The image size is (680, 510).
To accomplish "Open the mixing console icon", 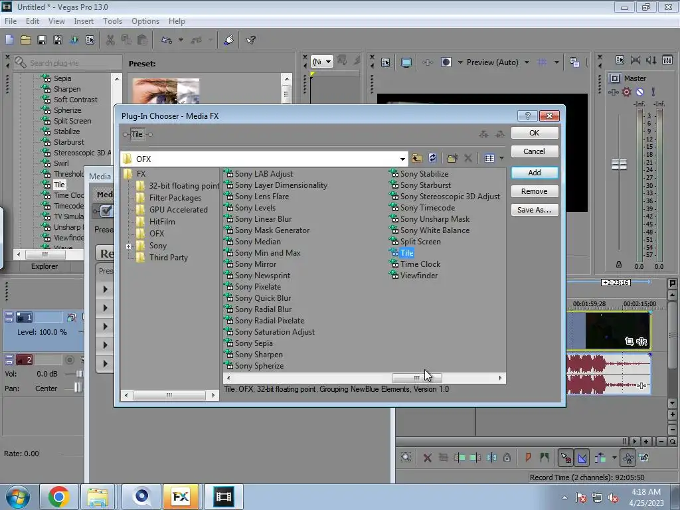I will pyautogui.click(x=667, y=60).
